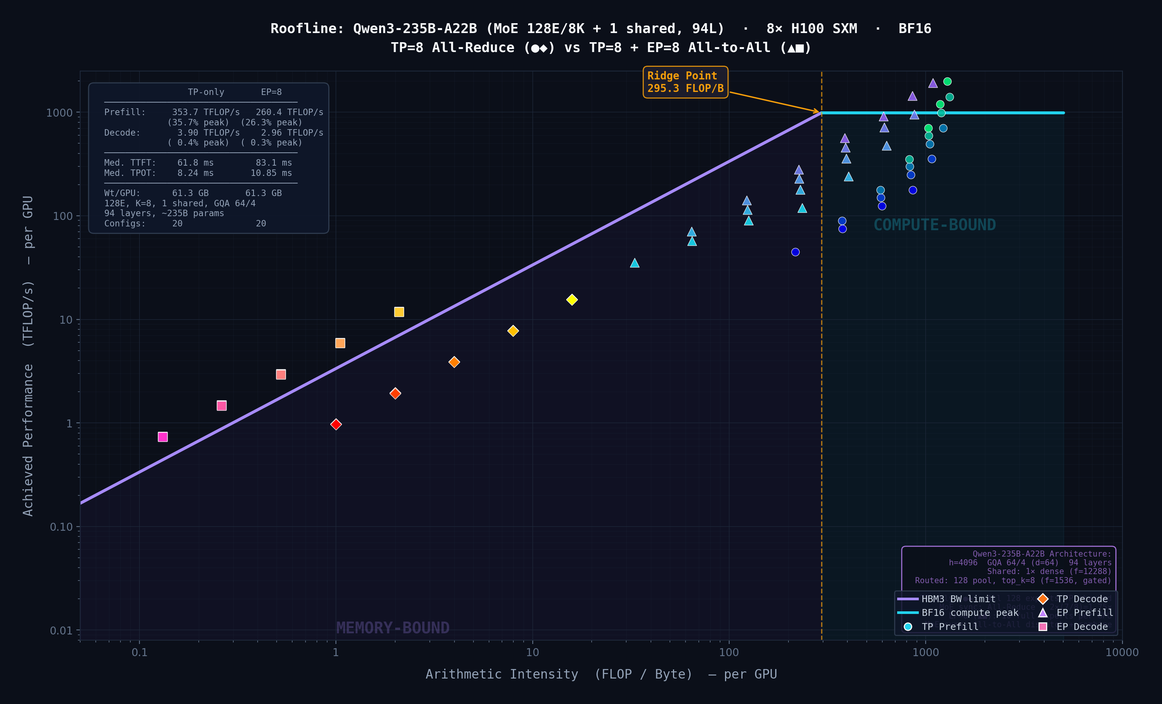Viewport: 1162px width, 704px height.
Task: Select the 'TP Decode' legend label
Action: coord(1082,599)
